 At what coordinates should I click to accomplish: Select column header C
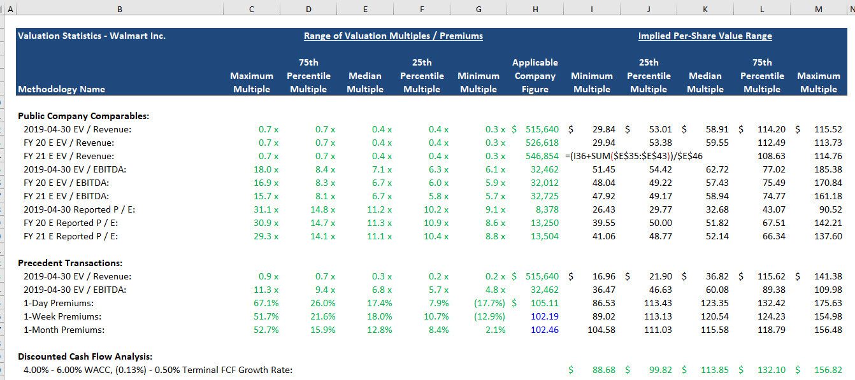(x=252, y=9)
